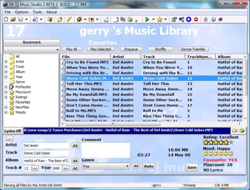The width and height of the screenshot is (250, 190).
Task: Click the yellow star favorites toolbar icon
Action: tap(159, 20)
